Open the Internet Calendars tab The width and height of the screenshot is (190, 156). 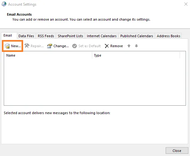pyautogui.click(x=102, y=36)
